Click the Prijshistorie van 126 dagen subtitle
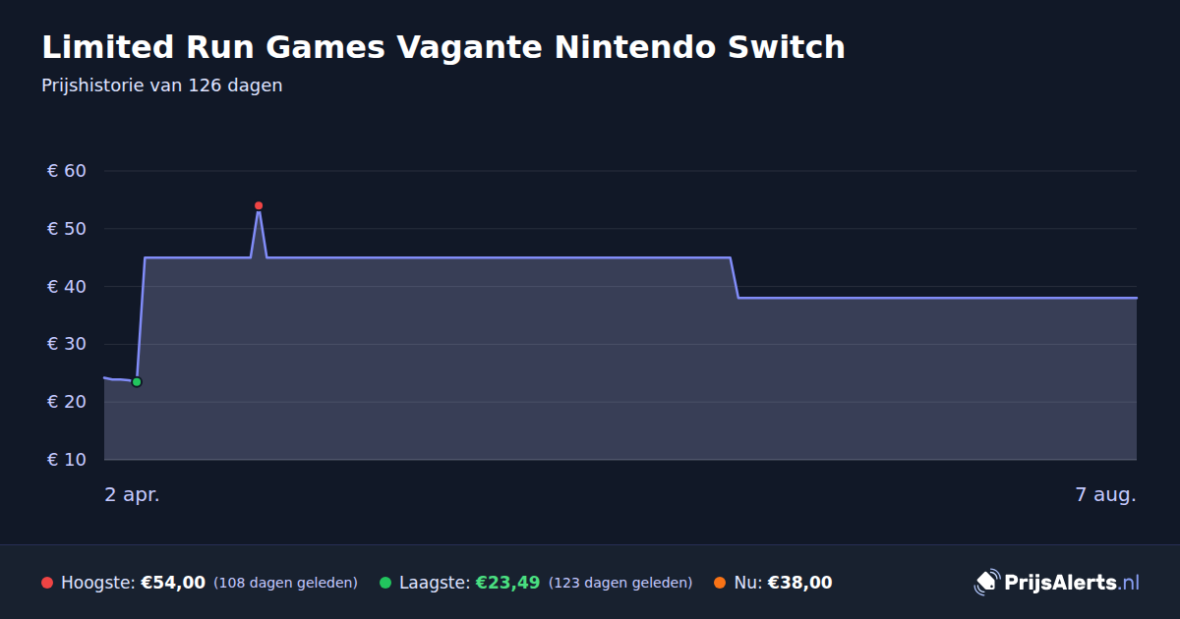1180x619 pixels. click(162, 85)
